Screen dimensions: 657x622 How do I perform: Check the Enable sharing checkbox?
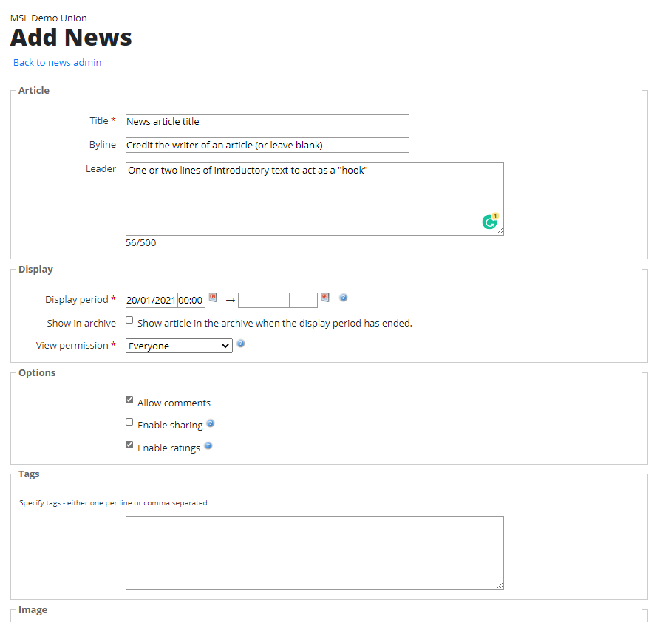coord(129,422)
